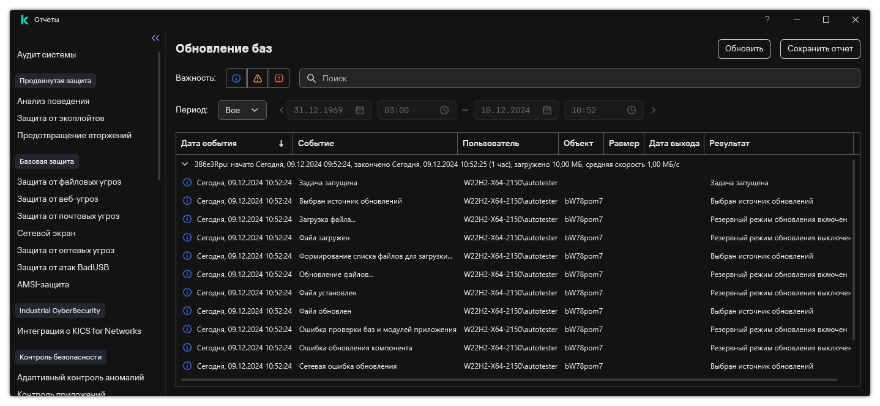The image size is (880, 406).
Task: Click the help question mark icon
Action: click(767, 20)
